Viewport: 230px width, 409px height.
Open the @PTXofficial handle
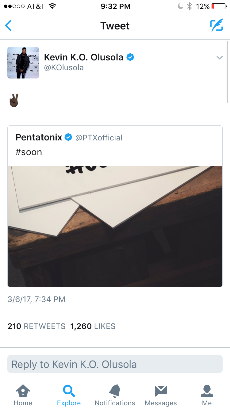99,138
